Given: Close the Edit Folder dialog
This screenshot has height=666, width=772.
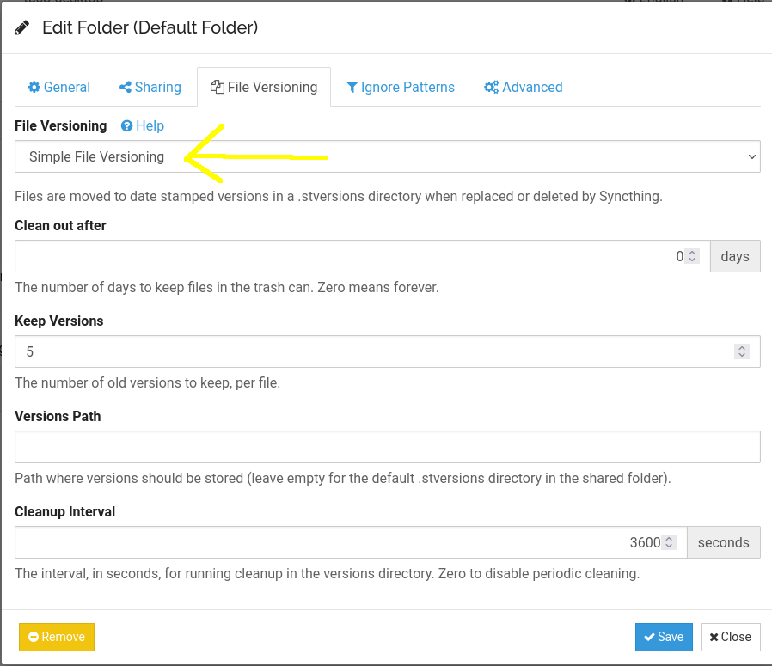Looking at the screenshot, I should point(730,637).
